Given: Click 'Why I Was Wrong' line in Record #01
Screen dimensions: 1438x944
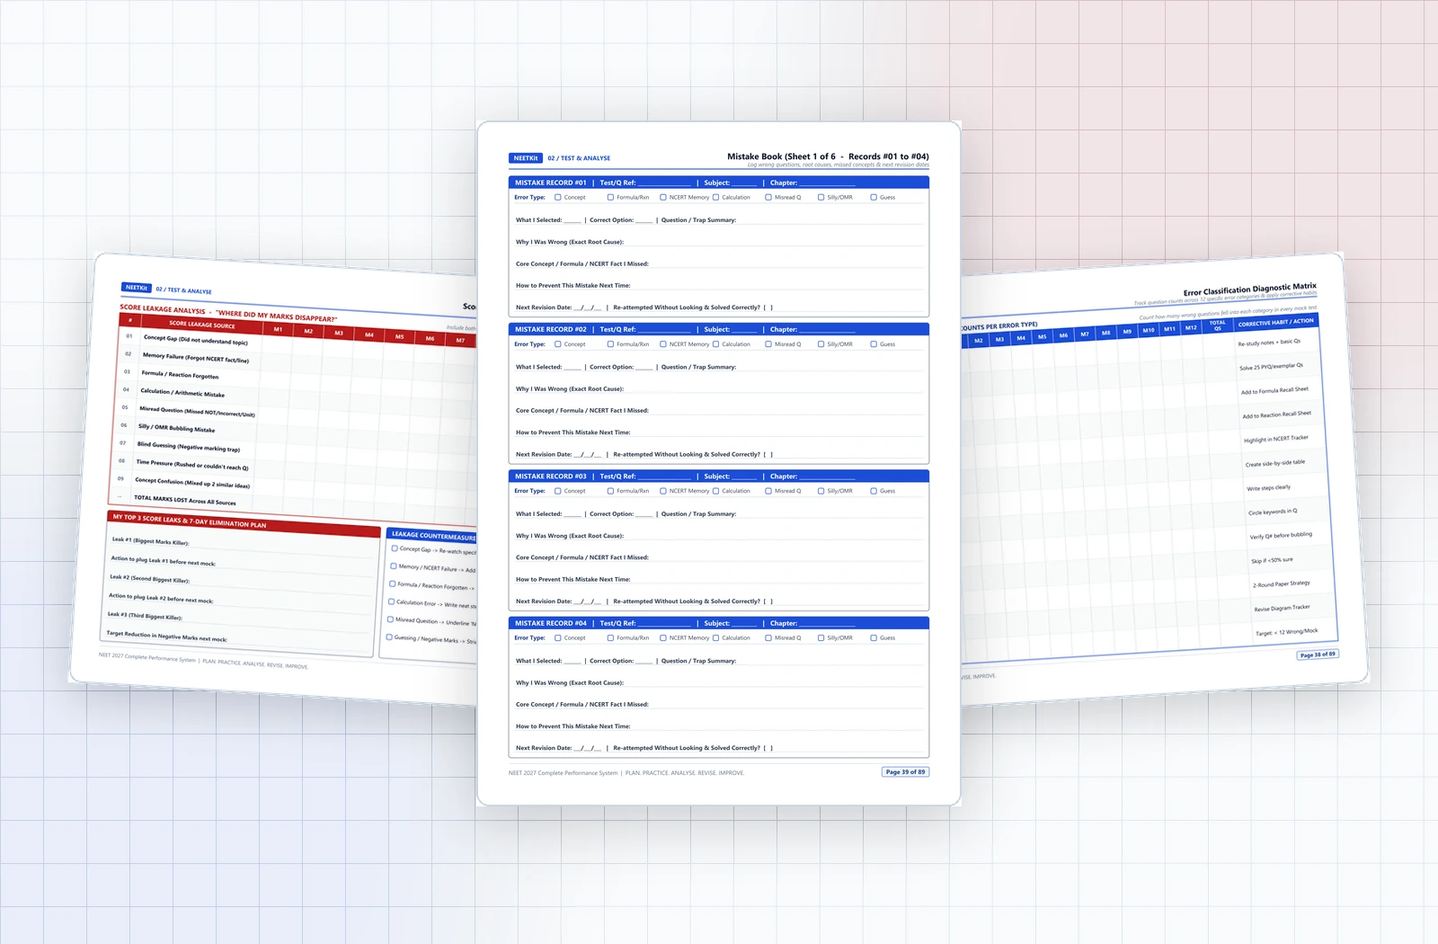Looking at the screenshot, I should pos(719,242).
